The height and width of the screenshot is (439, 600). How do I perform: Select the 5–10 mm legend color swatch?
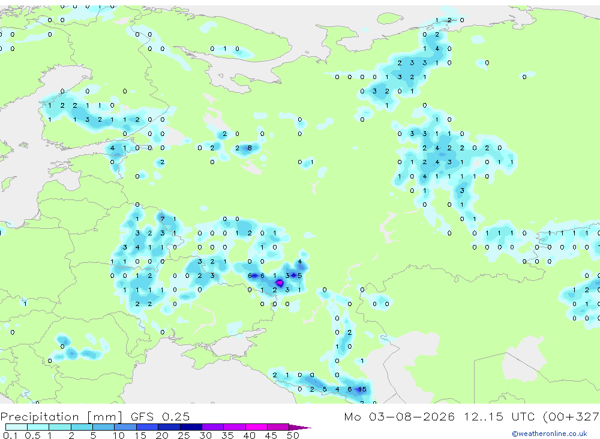104,427
